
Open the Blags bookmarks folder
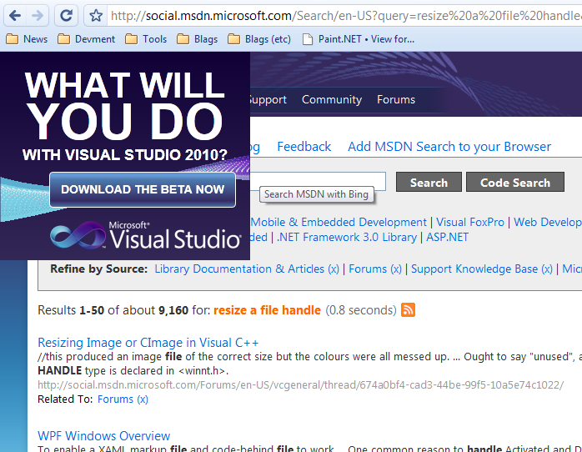point(197,39)
